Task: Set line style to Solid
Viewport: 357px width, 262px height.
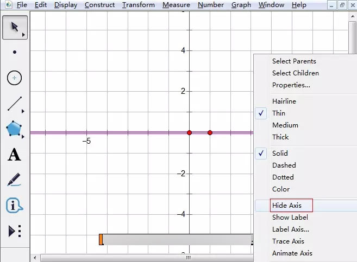Action: pos(280,154)
